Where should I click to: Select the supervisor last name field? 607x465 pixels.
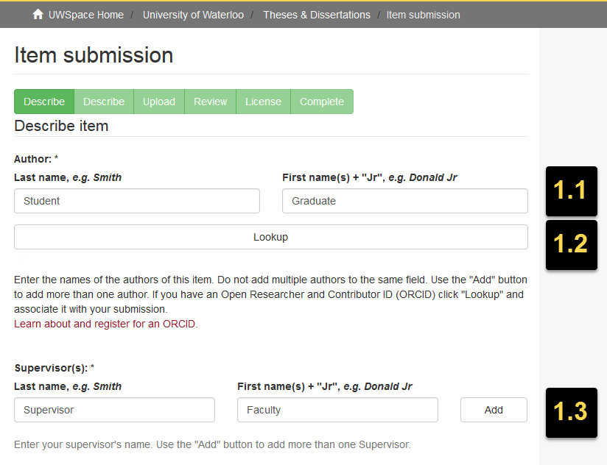point(114,409)
